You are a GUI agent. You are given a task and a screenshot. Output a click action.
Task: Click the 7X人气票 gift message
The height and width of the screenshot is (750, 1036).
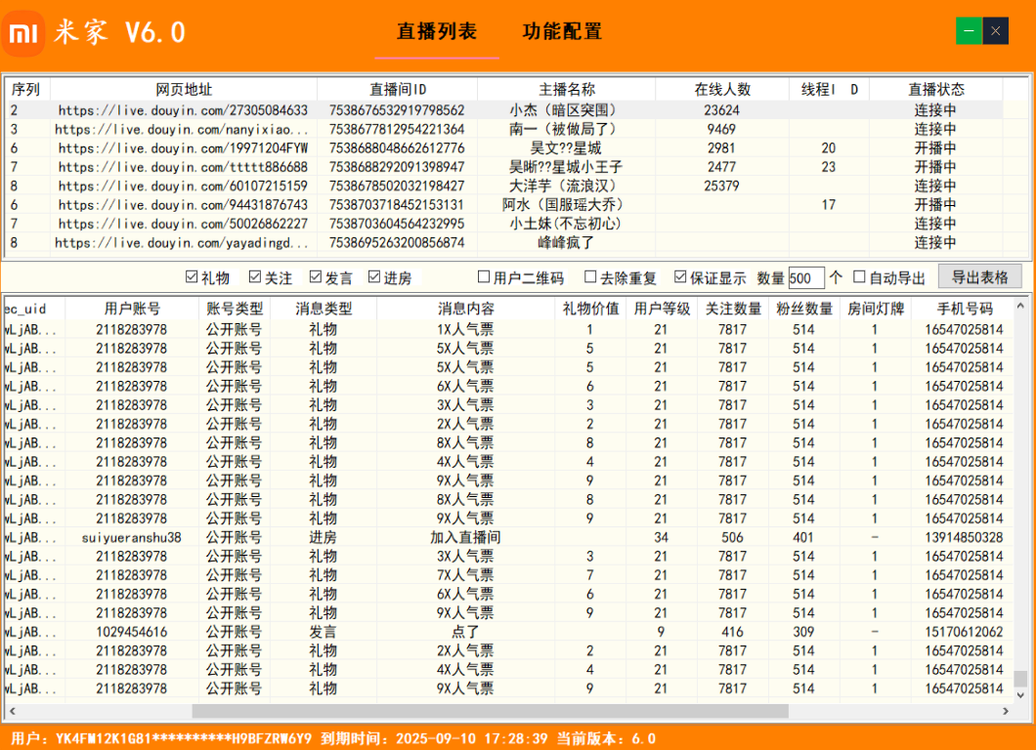(465, 575)
